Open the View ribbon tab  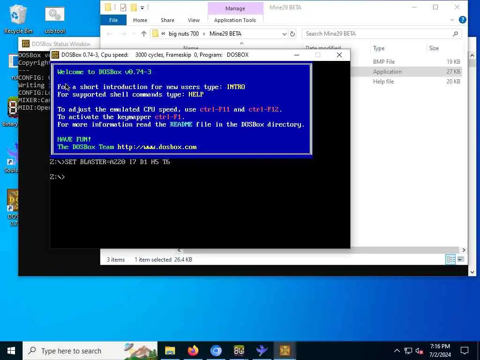194,20
